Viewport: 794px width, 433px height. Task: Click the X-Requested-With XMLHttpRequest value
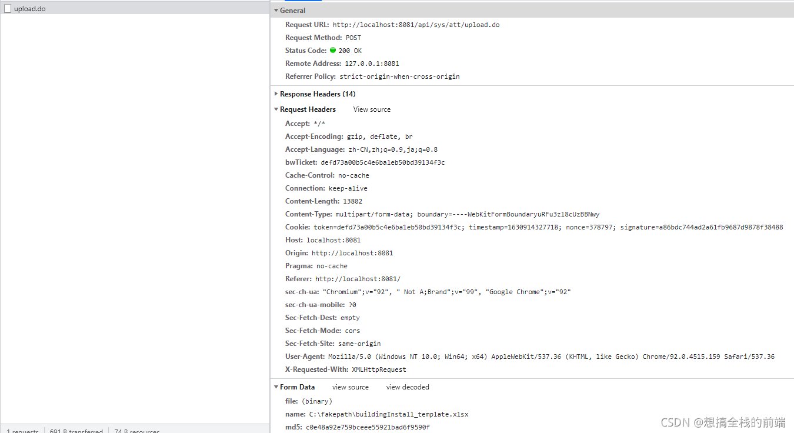[379, 369]
